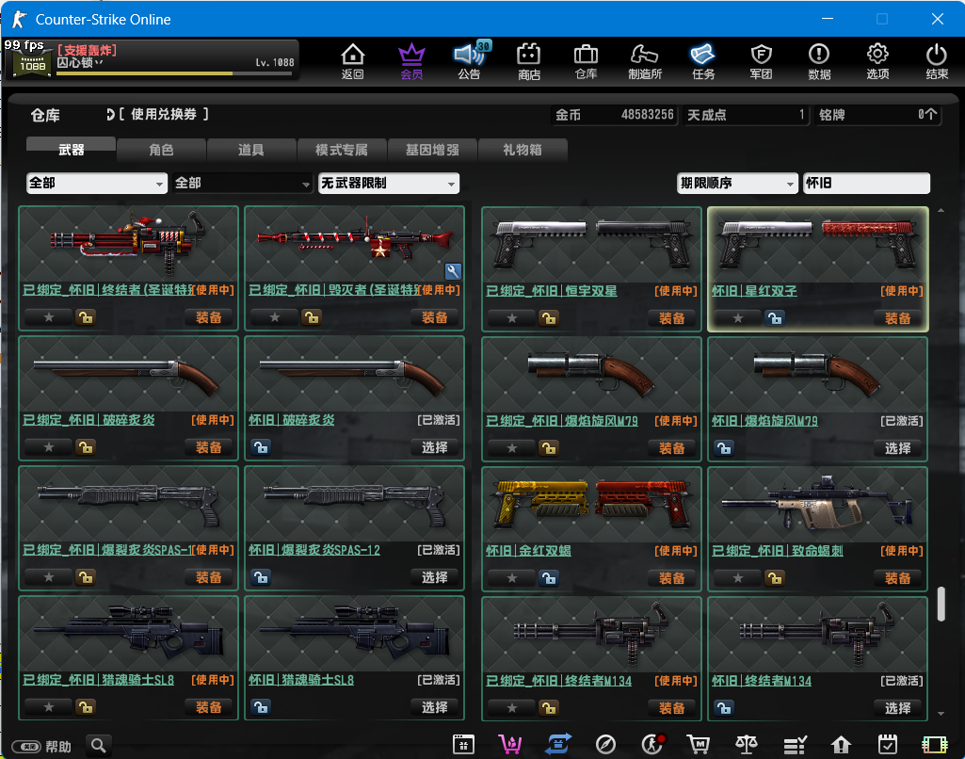This screenshot has height=759, width=965.
Task: Open the 会员 crown icon
Action: click(x=411, y=61)
